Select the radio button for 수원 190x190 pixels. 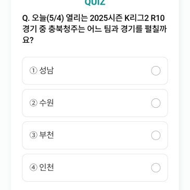coord(156,103)
